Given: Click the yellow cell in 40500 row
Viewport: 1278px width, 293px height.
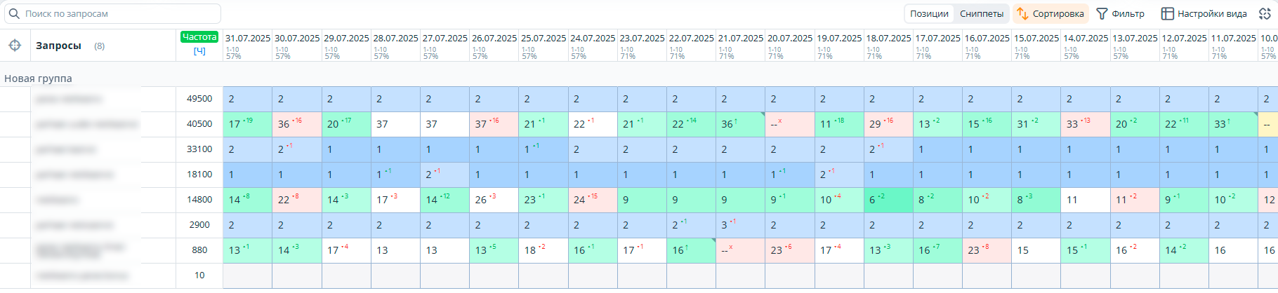Looking at the screenshot, I should pyautogui.click(x=1268, y=124).
